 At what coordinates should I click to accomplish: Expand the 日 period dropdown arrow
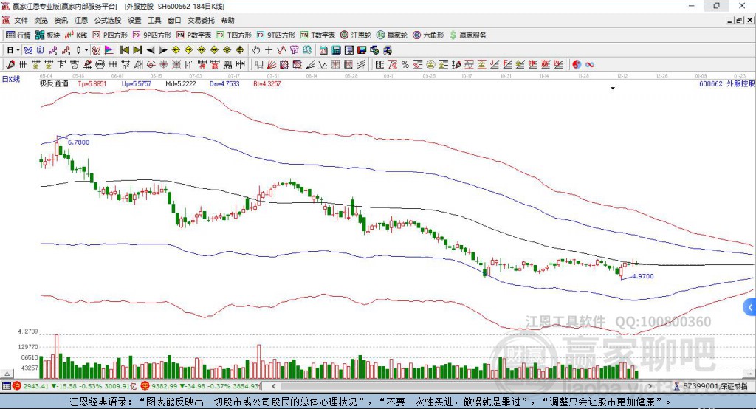(18, 50)
